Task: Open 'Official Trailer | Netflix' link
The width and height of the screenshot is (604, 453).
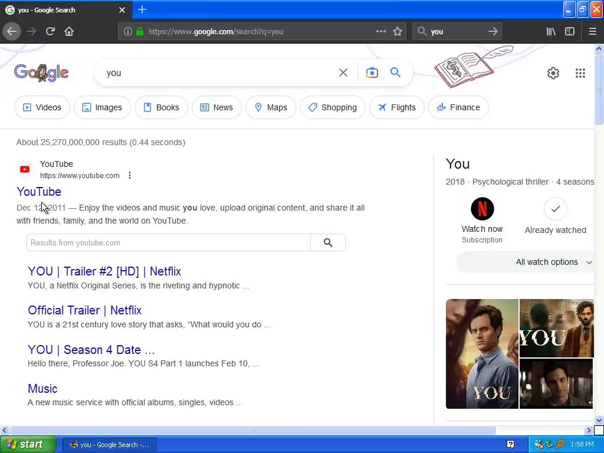Action: (85, 310)
